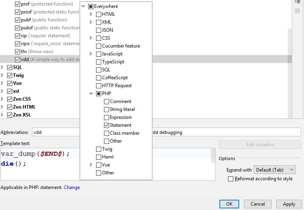Image resolution: width=304 pixels, height=210 pixels.
Task: Uncheck the vdd template
Action: (x=17, y=60)
